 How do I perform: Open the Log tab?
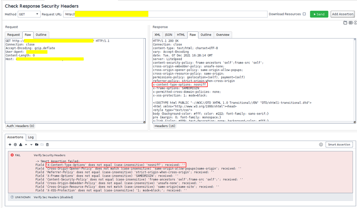pyautogui.click(x=31, y=137)
